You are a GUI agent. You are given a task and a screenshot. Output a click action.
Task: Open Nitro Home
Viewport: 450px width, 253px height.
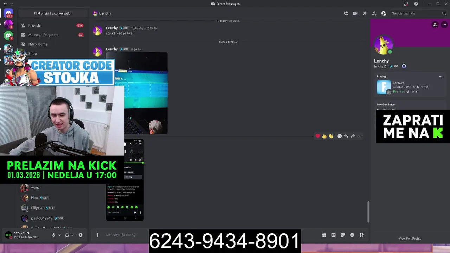click(53, 44)
